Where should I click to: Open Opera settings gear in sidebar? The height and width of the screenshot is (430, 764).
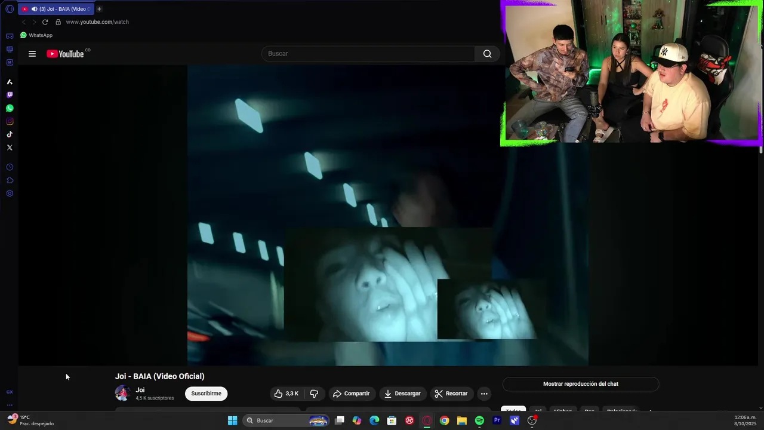point(10,193)
